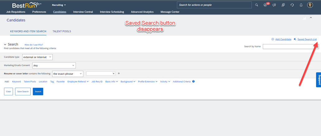
Task: Go to Job Requisitions menu
Action: tap(16, 12)
